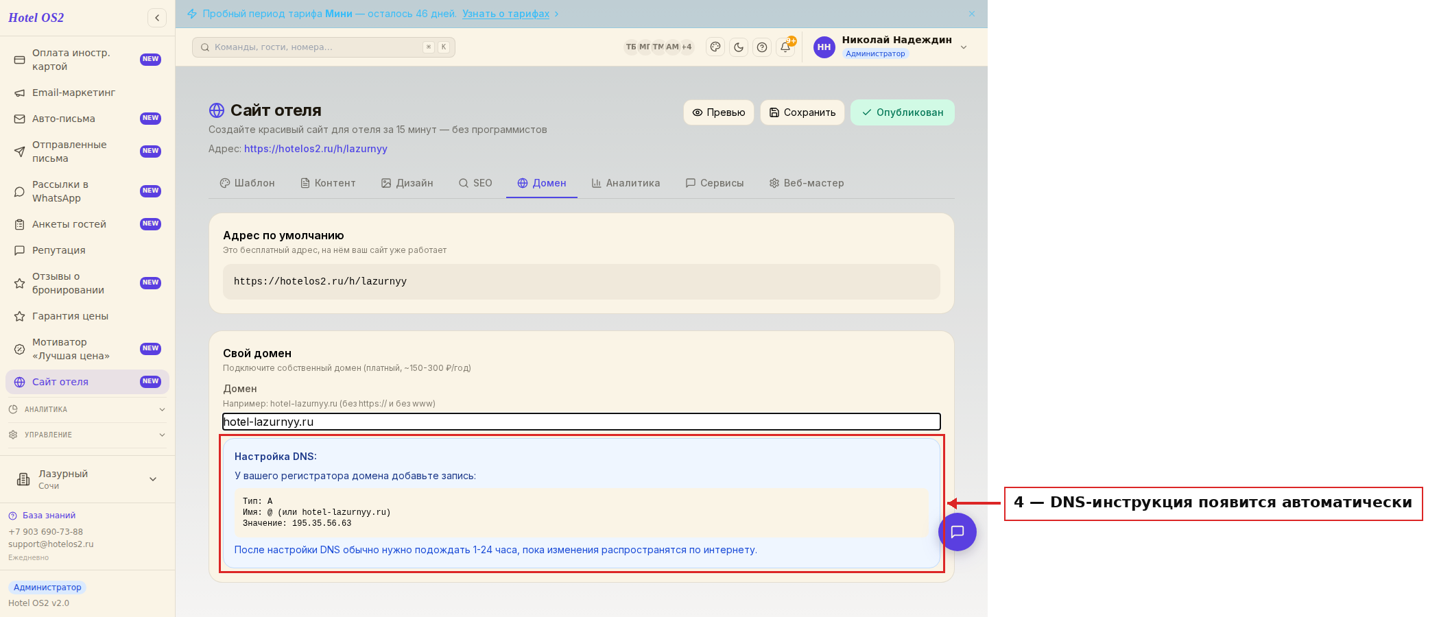Expand the УПРАВЛЕНИЕ sidebar section
Screen dimensions: 1439x617
(88, 435)
